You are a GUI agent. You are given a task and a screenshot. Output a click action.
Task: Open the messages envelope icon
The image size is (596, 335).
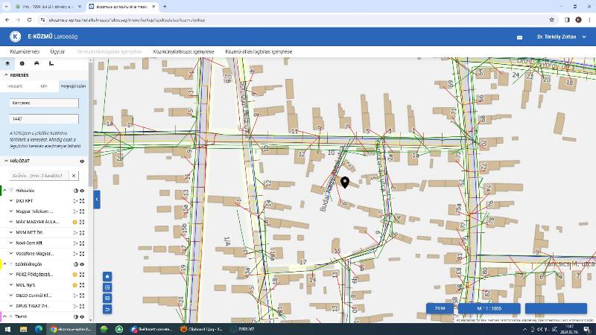click(x=519, y=37)
